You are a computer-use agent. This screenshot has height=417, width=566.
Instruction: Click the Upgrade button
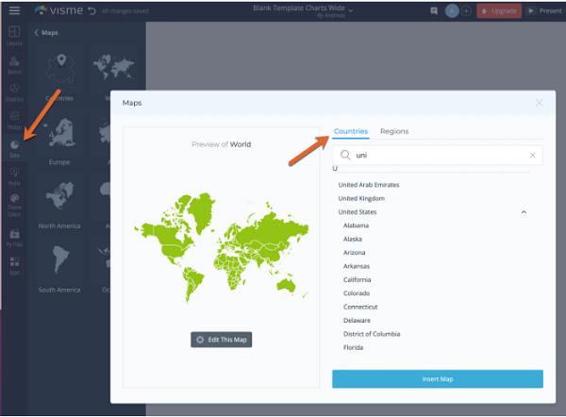(499, 11)
